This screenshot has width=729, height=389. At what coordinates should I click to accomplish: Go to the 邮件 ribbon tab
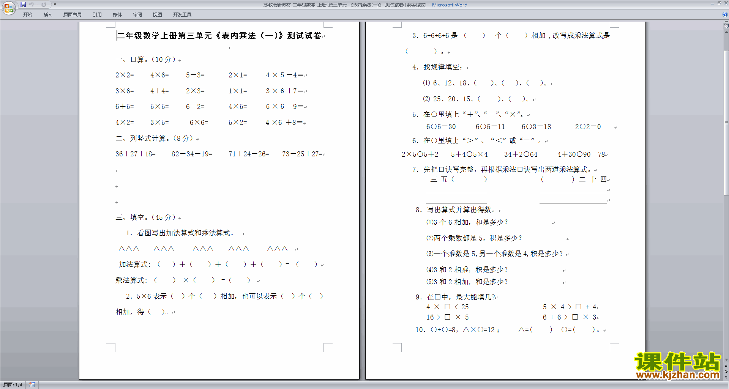117,15
